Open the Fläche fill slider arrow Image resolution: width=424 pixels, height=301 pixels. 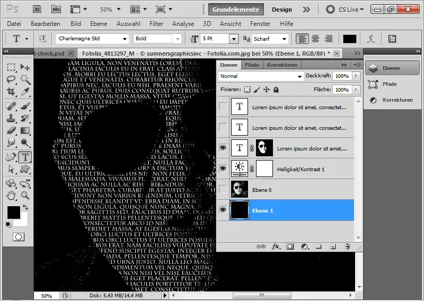[356, 90]
